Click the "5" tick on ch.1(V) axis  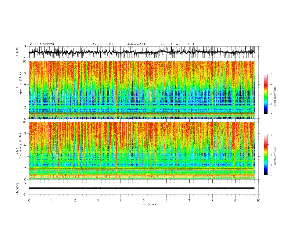click(x=25, y=46)
